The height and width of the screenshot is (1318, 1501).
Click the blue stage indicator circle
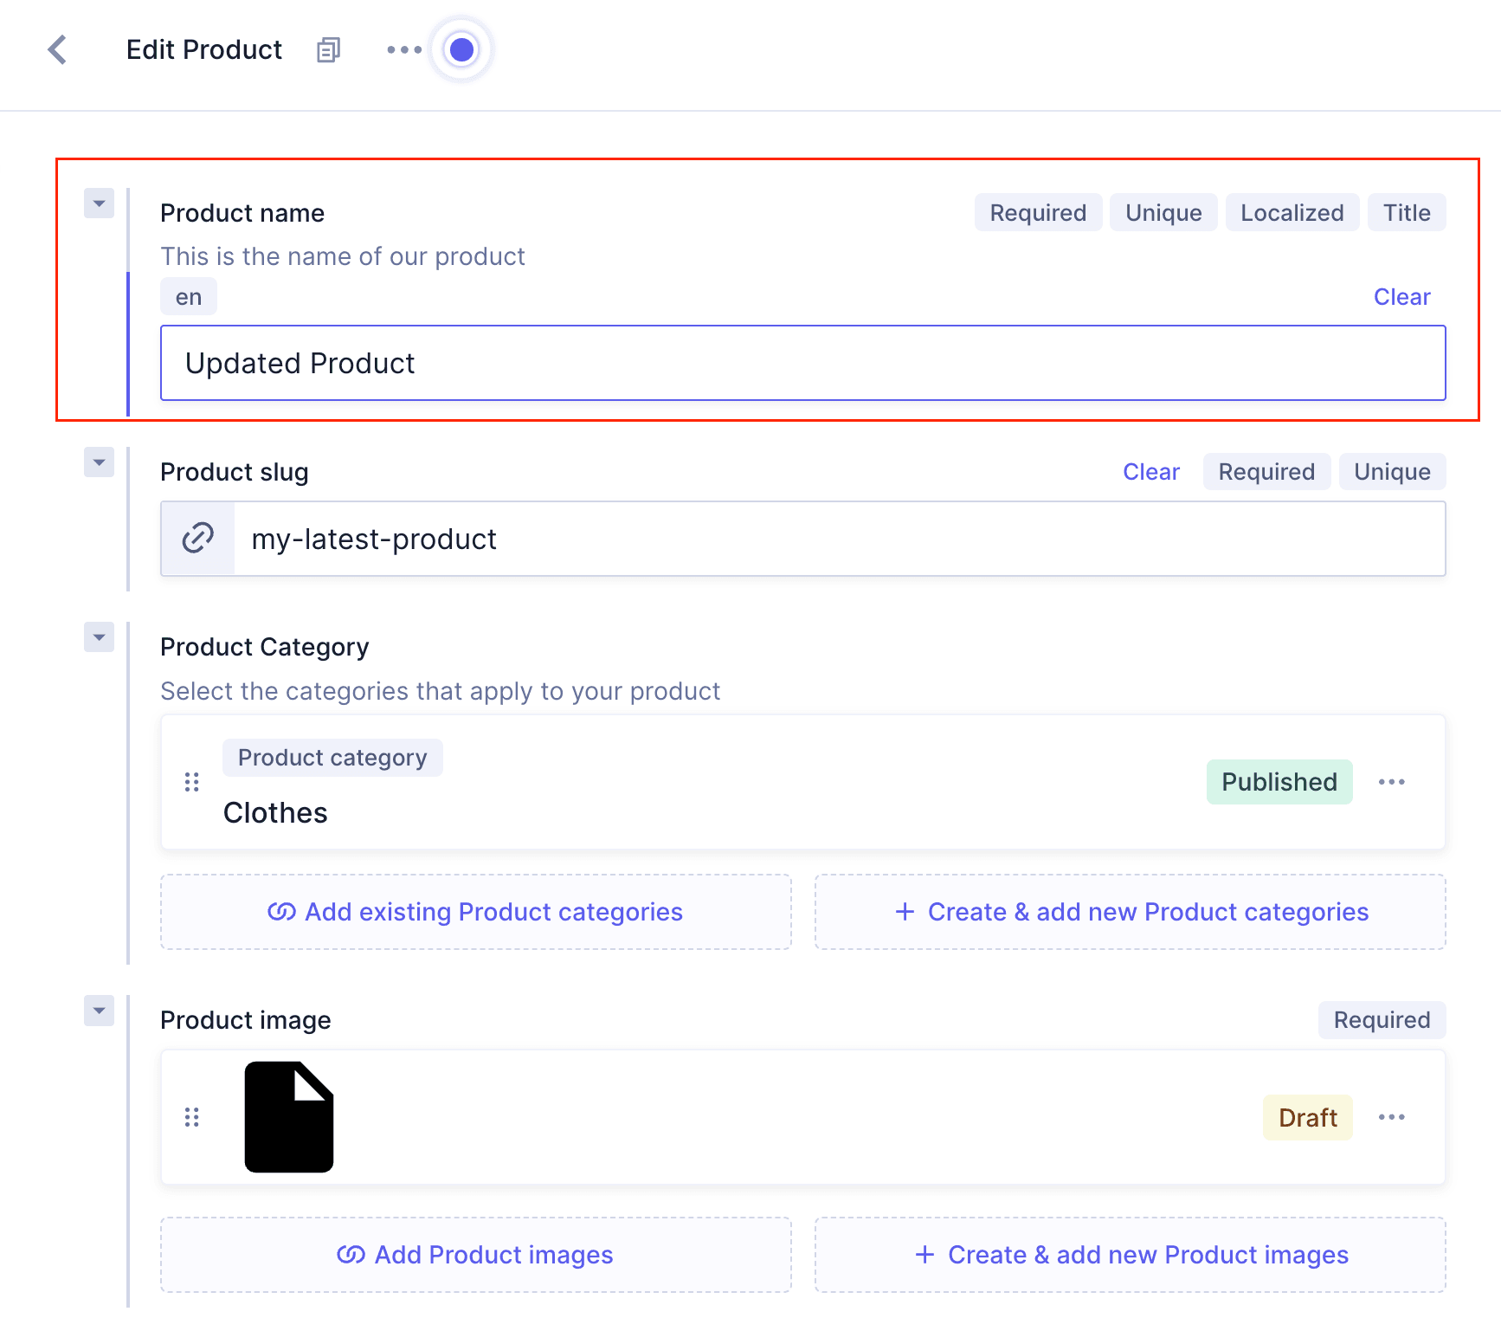click(x=461, y=49)
